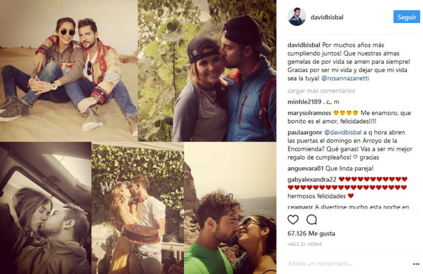The height and width of the screenshot is (274, 423).
Task: Open commenter minhle2189's profile
Action: click(304, 102)
